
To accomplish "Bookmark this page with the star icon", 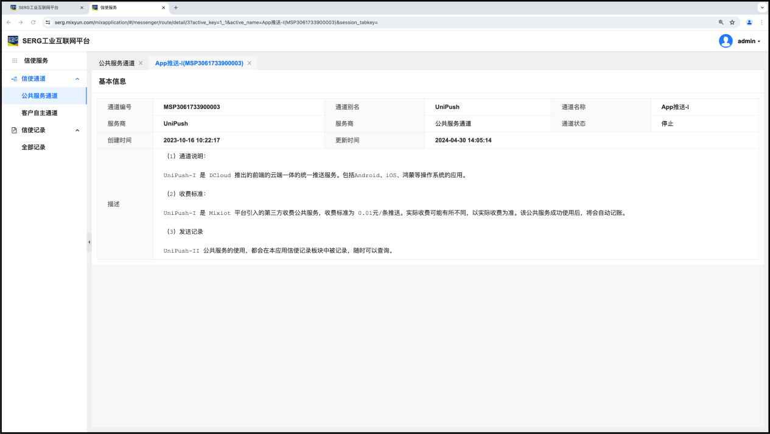I will tap(732, 22).
